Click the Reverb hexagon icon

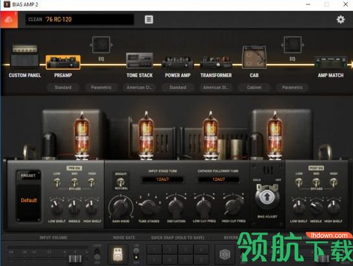[x=225, y=254]
